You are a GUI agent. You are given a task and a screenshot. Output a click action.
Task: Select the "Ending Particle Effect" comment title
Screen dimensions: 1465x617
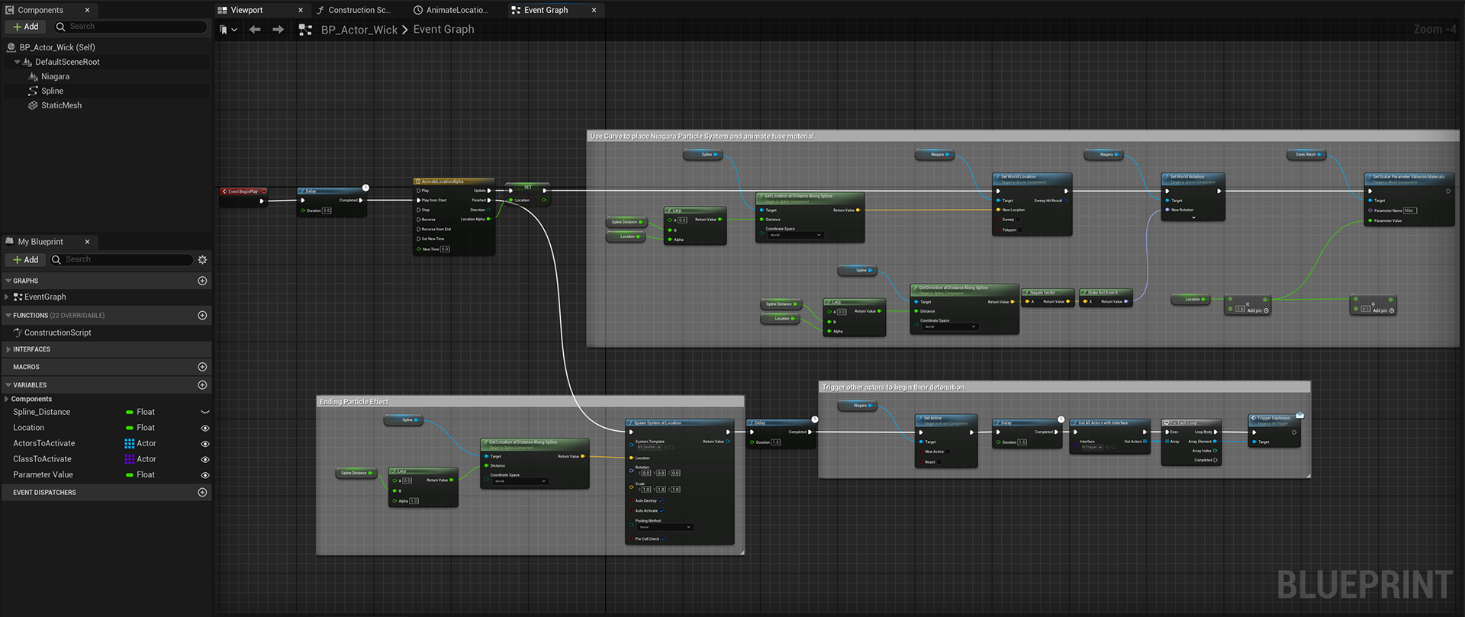pyautogui.click(x=354, y=401)
